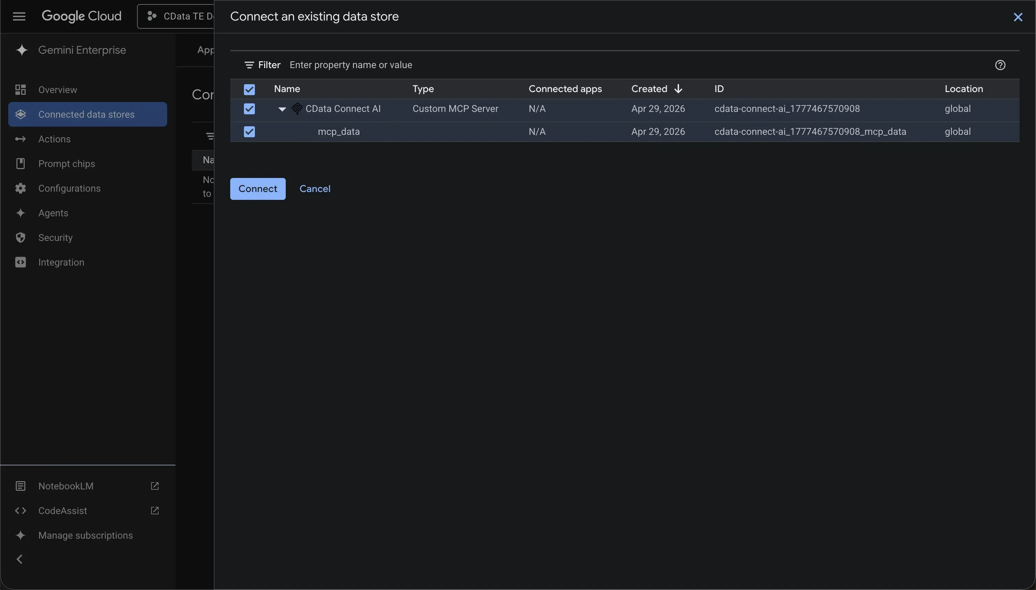Open the Overview page
This screenshot has height=590, width=1036.
click(88, 90)
